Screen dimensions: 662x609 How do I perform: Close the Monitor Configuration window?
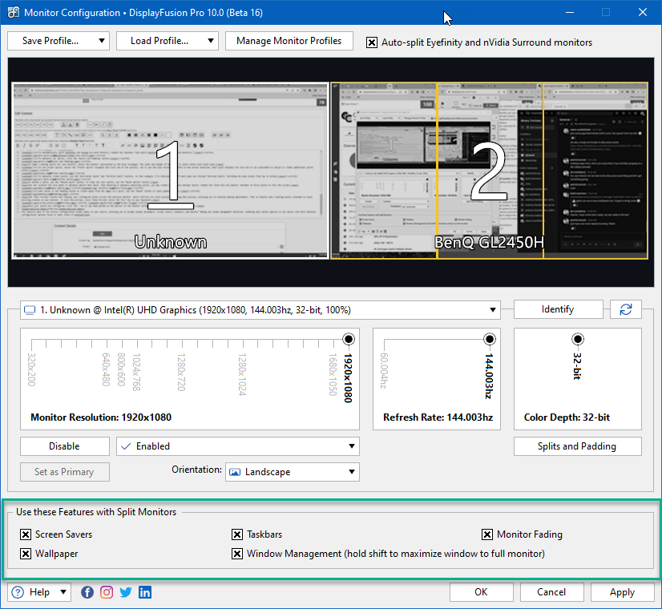[x=643, y=12]
